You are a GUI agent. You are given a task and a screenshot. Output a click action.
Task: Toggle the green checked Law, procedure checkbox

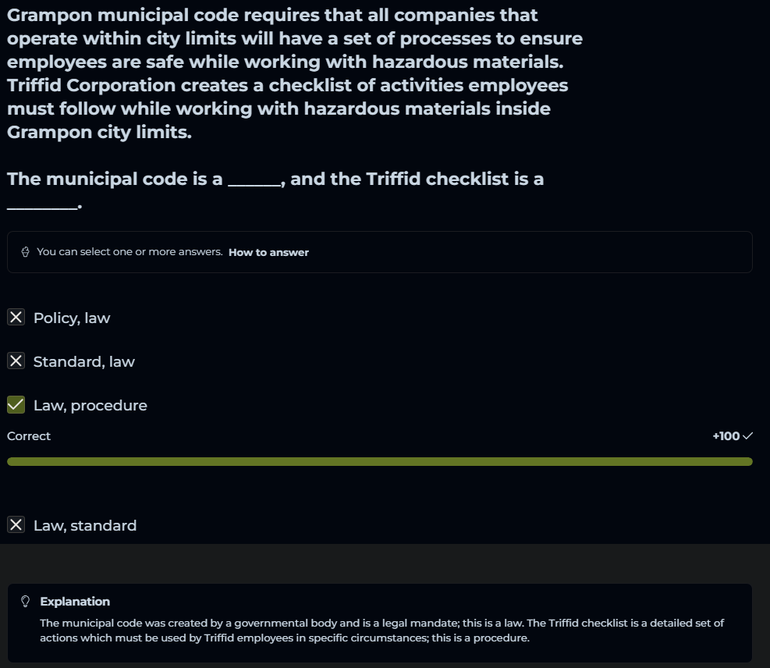click(16, 404)
